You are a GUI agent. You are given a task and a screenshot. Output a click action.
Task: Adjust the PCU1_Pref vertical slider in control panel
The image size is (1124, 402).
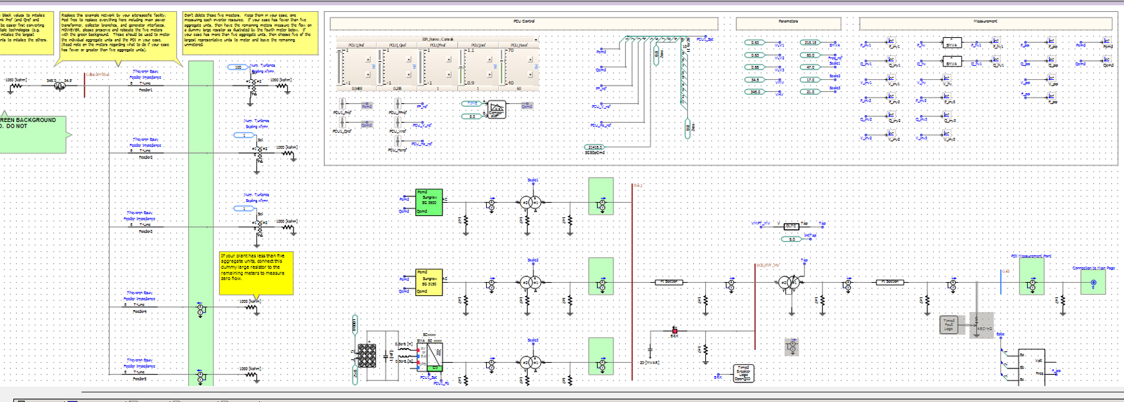pos(339,67)
